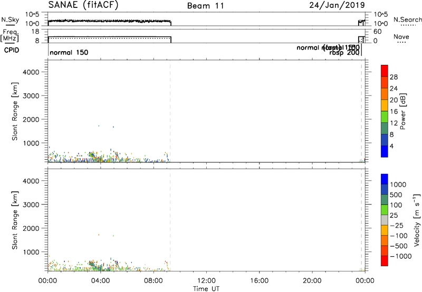Screen dimensions: 422x292
Task: Select the −1000 label on Velocity color bar
Action: point(401,256)
